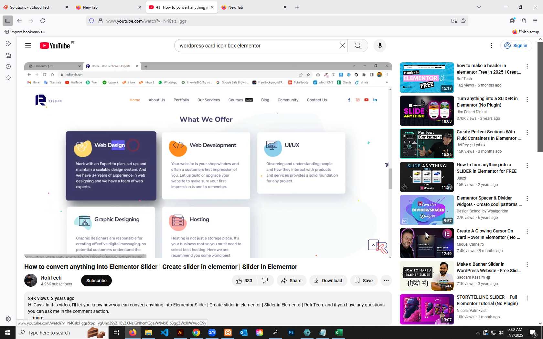Clear the YouTube search query

[342, 46]
